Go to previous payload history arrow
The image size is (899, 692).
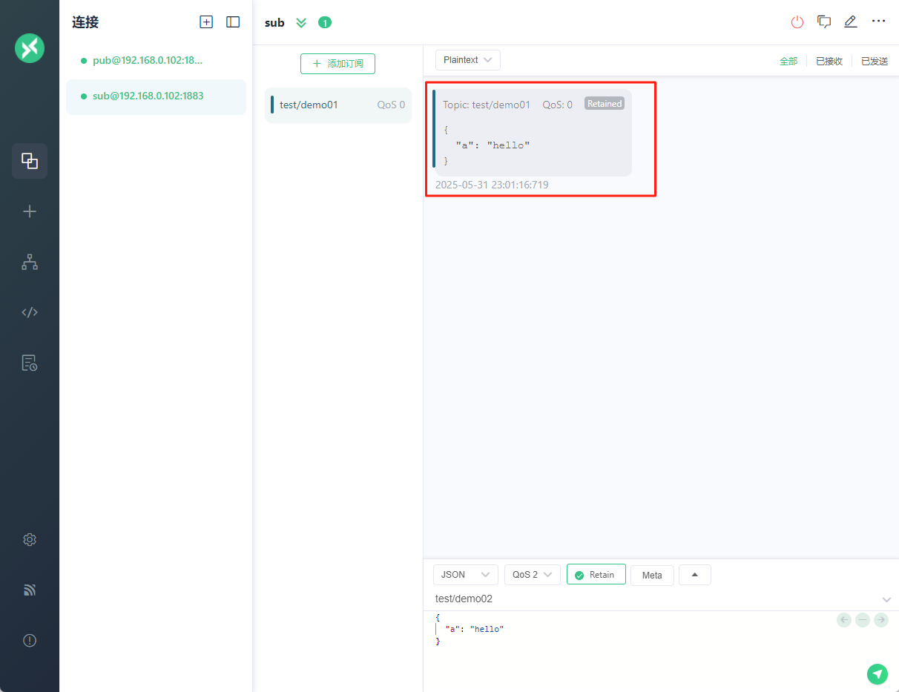(x=844, y=620)
